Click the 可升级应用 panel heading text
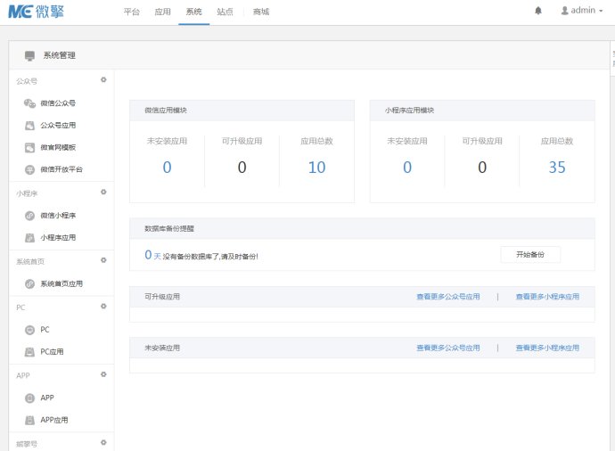The height and width of the screenshot is (451, 615). coord(162,297)
